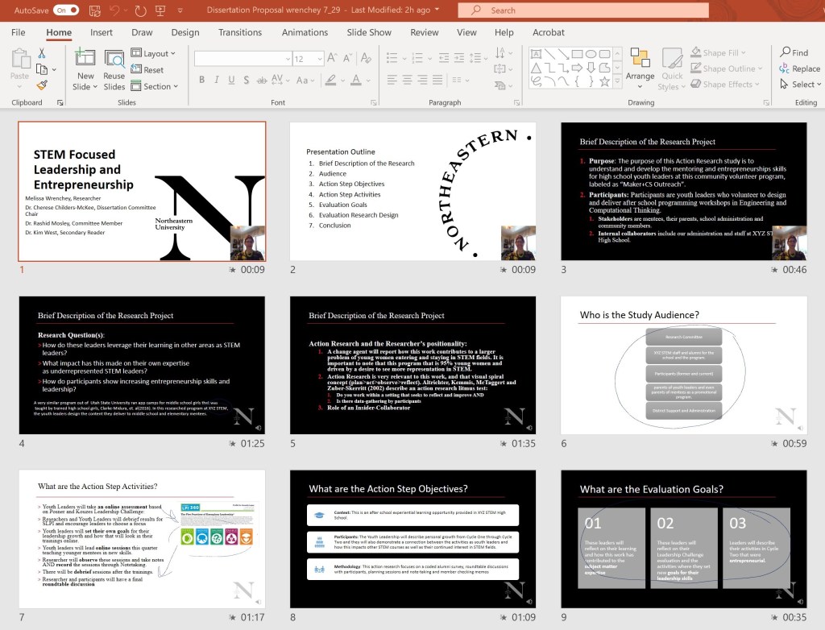Open the Layout dropdown
825x630 pixels.
tap(155, 53)
